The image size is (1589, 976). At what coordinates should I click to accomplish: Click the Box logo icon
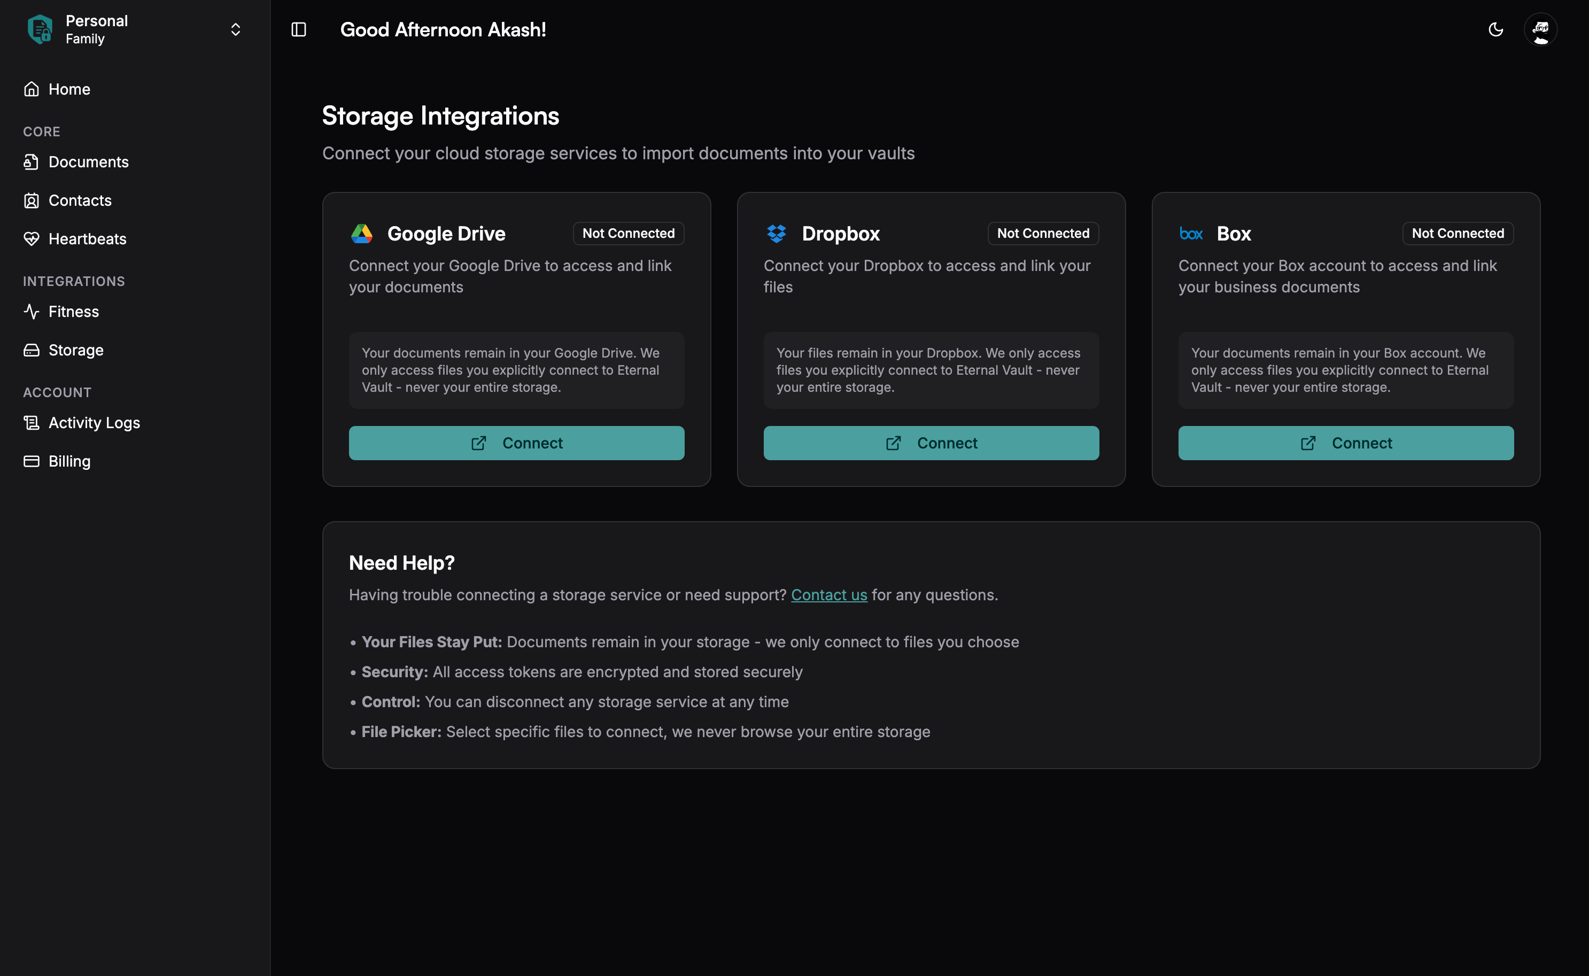coord(1191,234)
